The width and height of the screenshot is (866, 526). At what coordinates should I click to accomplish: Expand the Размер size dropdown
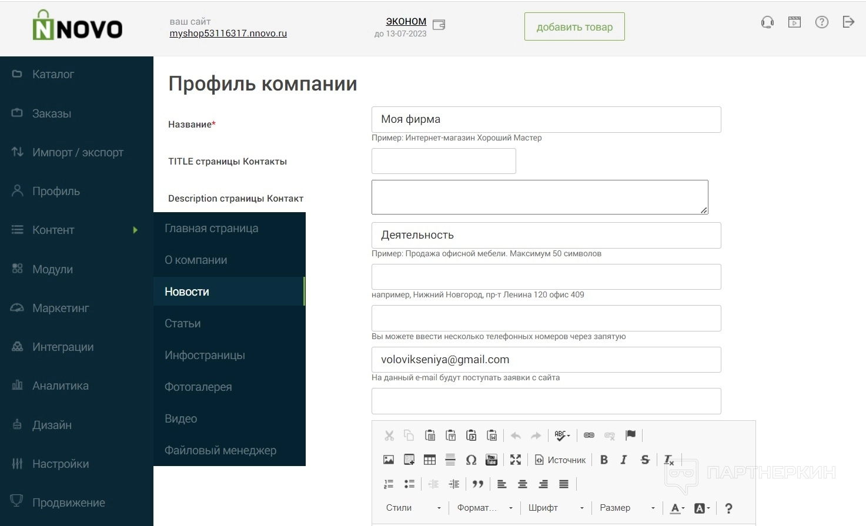coord(627,508)
